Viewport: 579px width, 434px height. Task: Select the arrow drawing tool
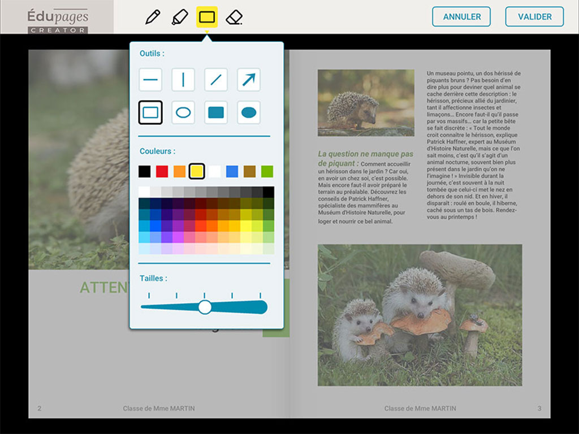pyautogui.click(x=248, y=80)
